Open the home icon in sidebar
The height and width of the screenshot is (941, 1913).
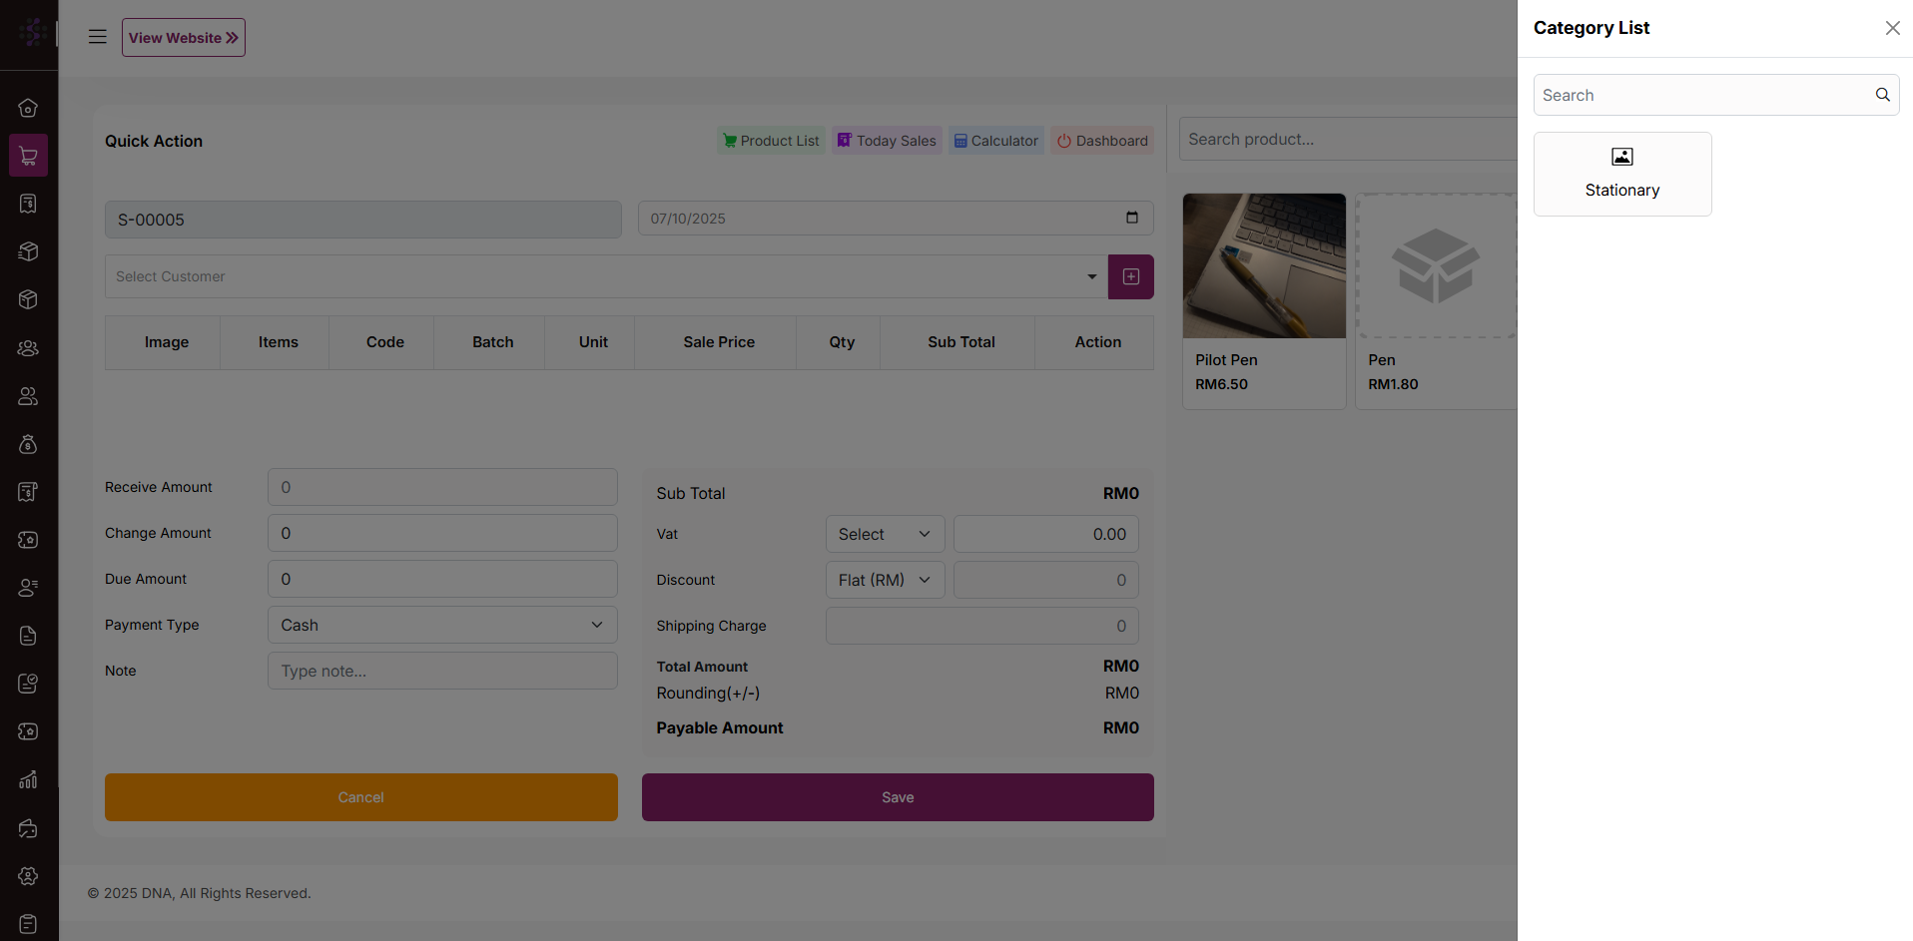(x=28, y=108)
